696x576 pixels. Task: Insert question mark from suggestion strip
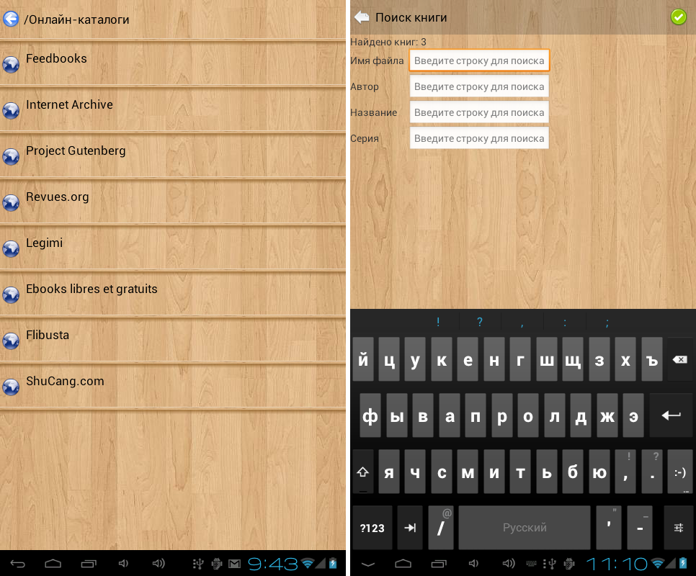point(480,322)
